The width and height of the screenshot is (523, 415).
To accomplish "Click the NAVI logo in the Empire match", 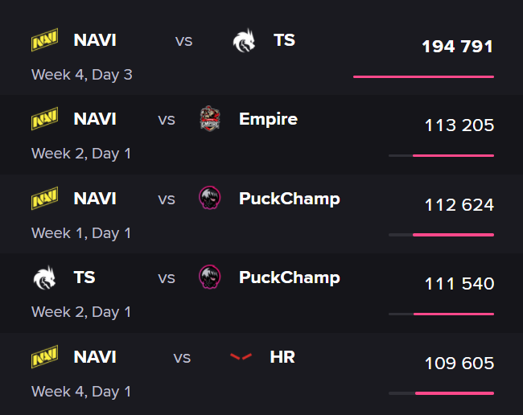I will point(45,119).
